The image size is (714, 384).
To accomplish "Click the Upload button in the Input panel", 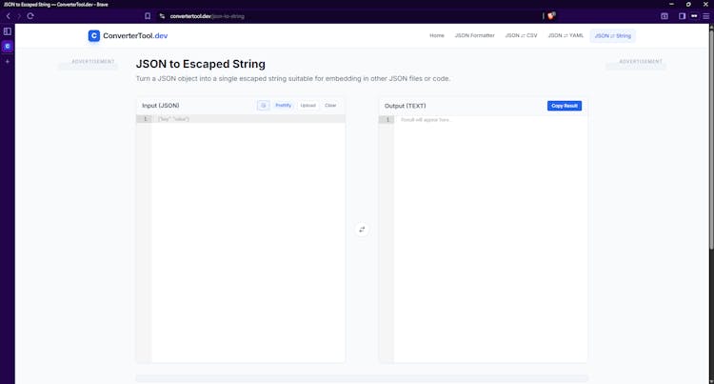I will coord(307,106).
